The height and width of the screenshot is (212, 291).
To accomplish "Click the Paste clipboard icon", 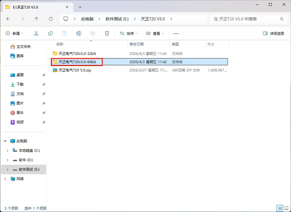I will (64, 33).
